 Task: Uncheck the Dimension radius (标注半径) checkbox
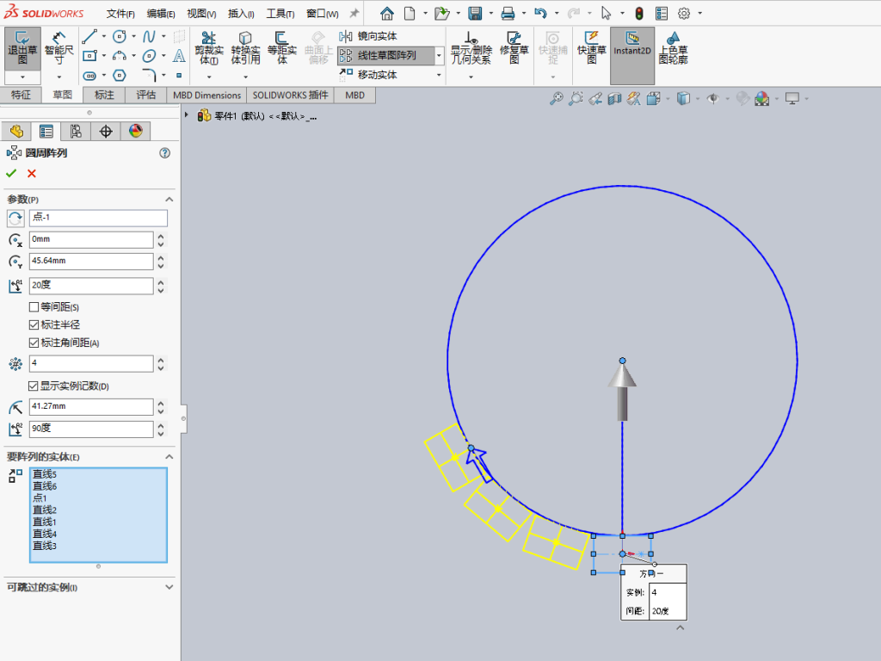pos(34,324)
